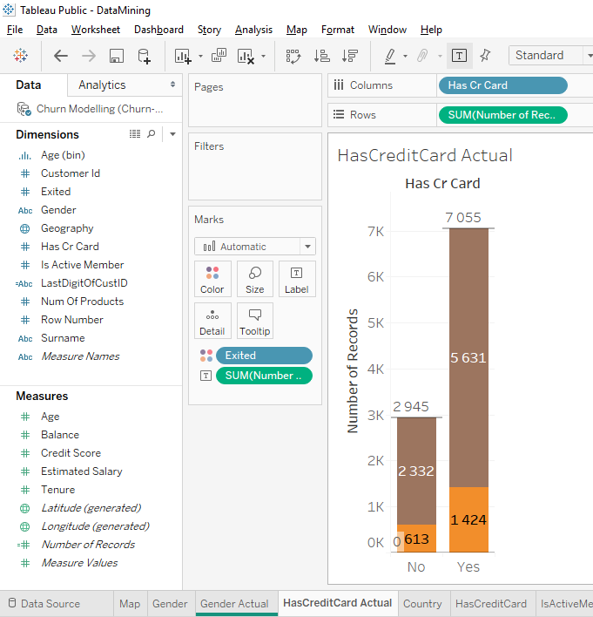593x617 pixels.
Task: Open the Analysis menu
Action: 253,30
